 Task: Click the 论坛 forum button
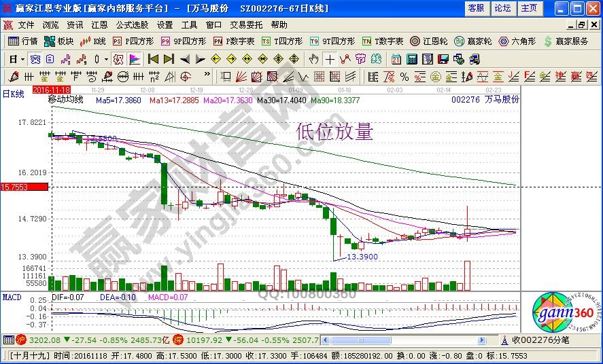pyautogui.click(x=502, y=8)
